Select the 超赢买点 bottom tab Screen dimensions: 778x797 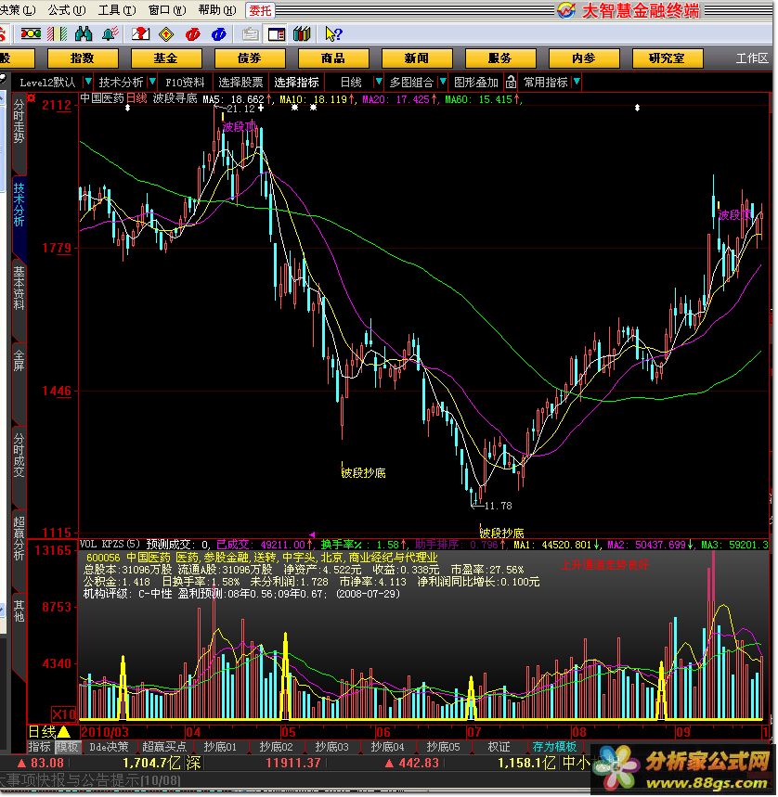pyautogui.click(x=163, y=747)
